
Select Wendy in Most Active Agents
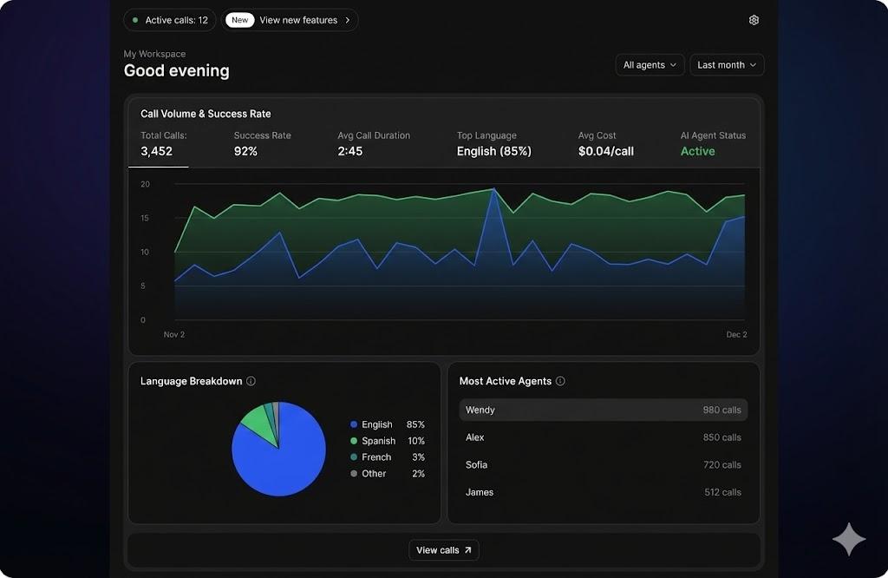(604, 409)
